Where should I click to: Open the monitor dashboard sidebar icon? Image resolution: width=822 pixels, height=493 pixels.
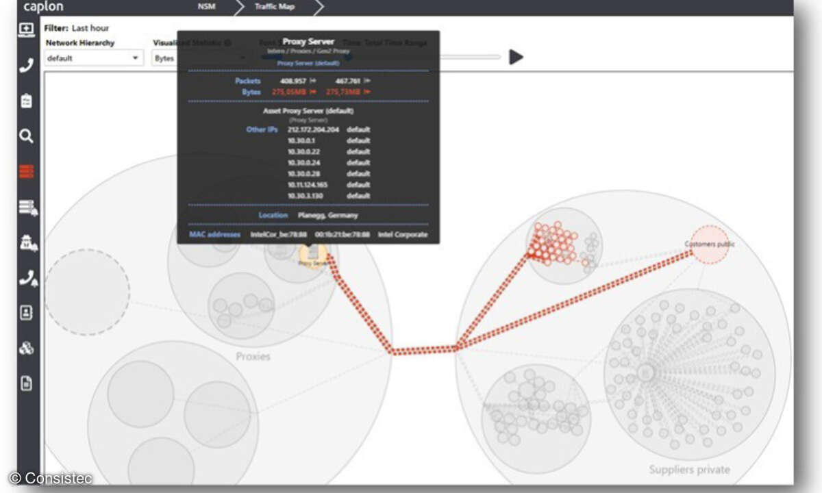point(26,29)
